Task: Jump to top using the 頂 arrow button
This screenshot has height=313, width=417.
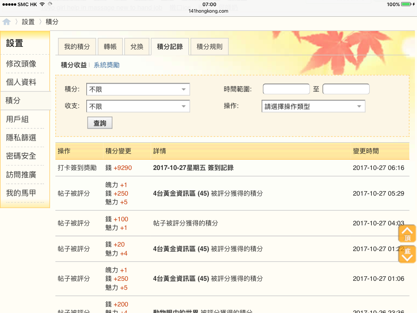Action: [x=407, y=234]
